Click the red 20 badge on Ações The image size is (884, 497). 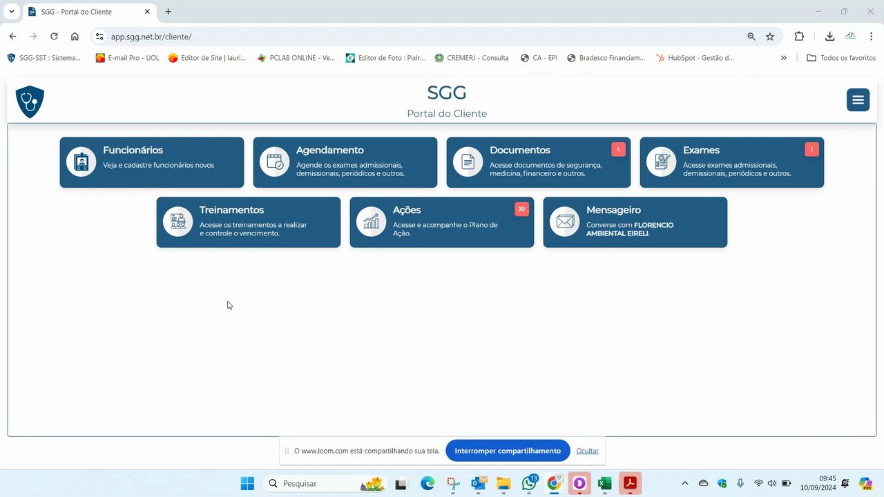tap(521, 209)
